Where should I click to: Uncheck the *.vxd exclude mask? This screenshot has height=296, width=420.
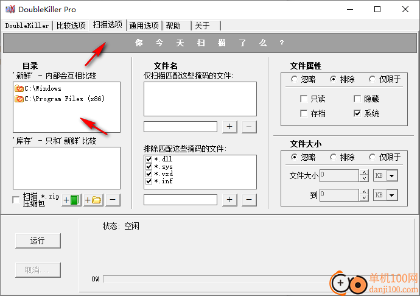point(149,174)
